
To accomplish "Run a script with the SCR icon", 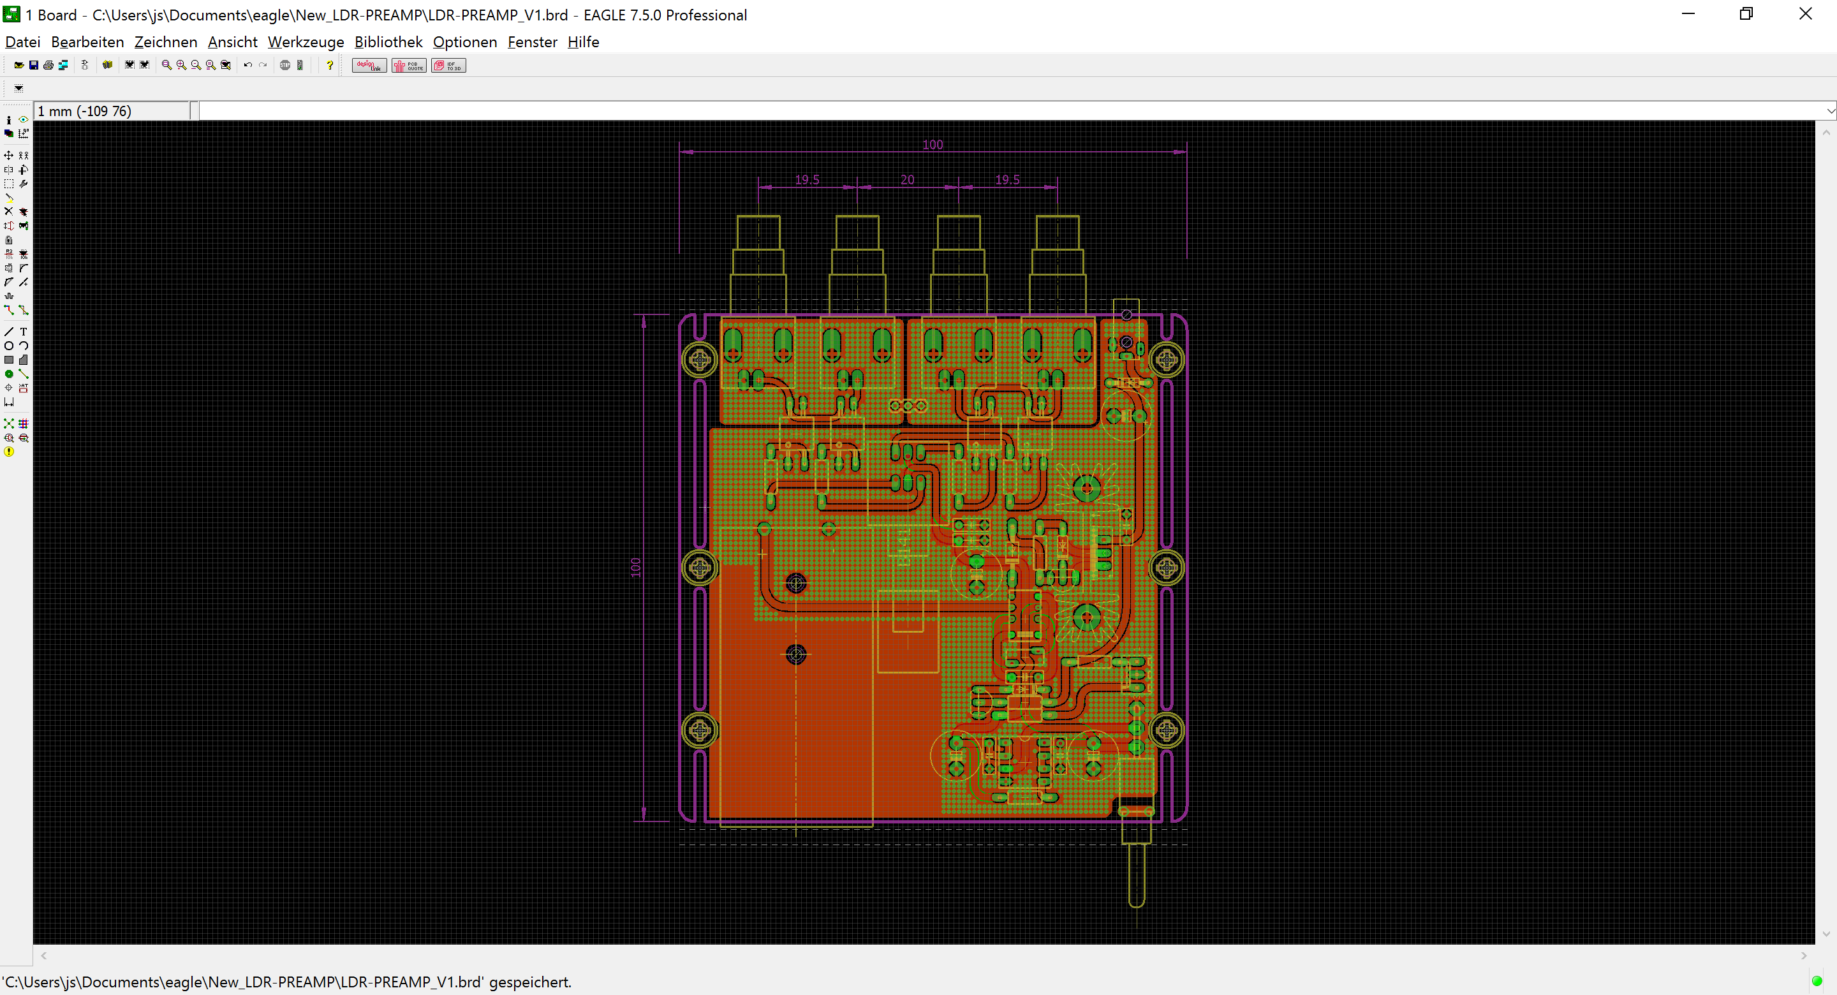I will [129, 65].
